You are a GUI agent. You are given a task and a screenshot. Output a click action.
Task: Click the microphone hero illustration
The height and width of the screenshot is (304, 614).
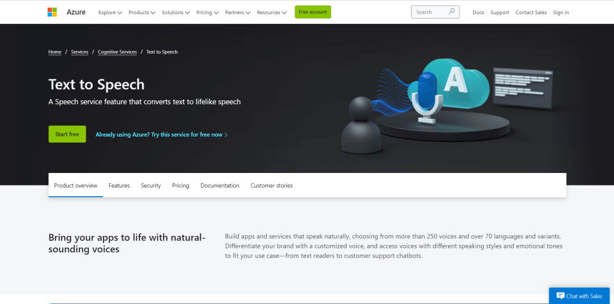pos(428,97)
